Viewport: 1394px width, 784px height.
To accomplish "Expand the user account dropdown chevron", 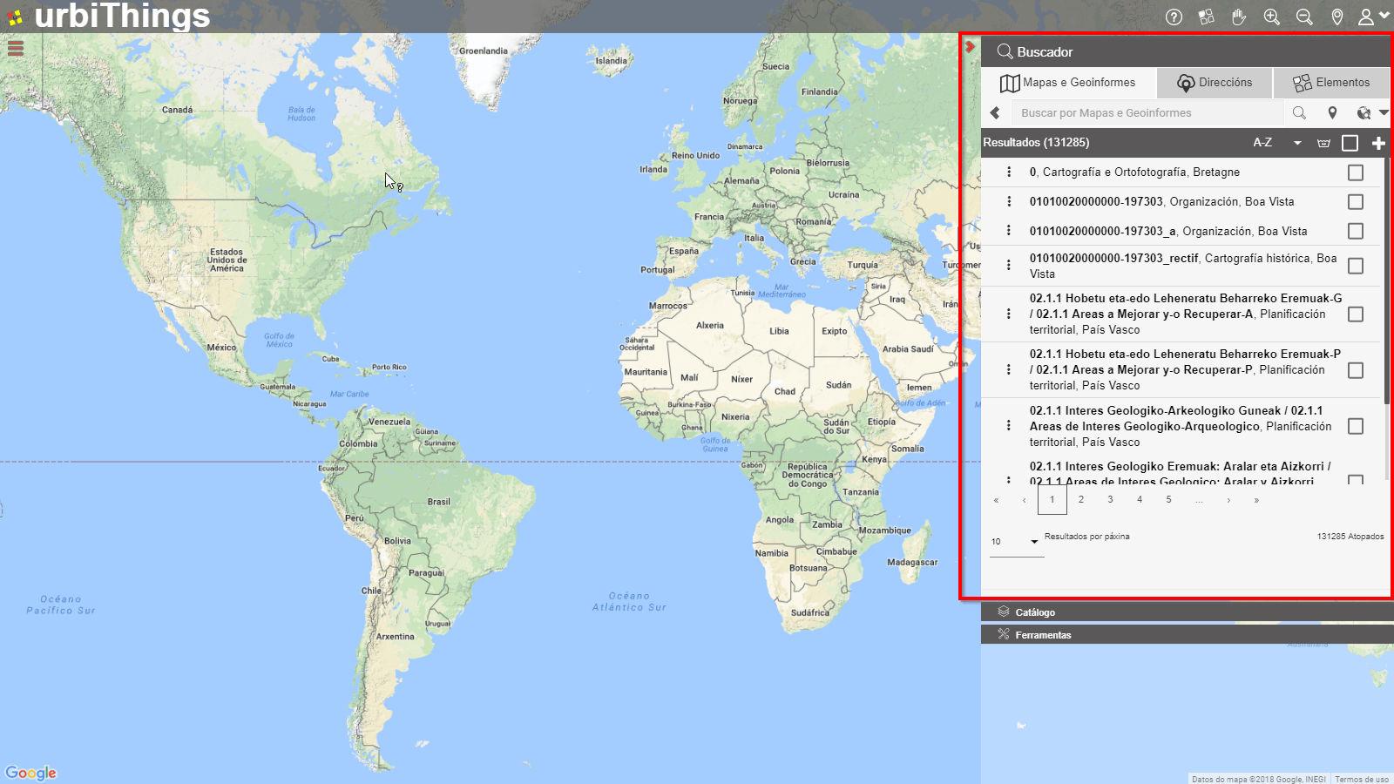I will tap(1384, 15).
